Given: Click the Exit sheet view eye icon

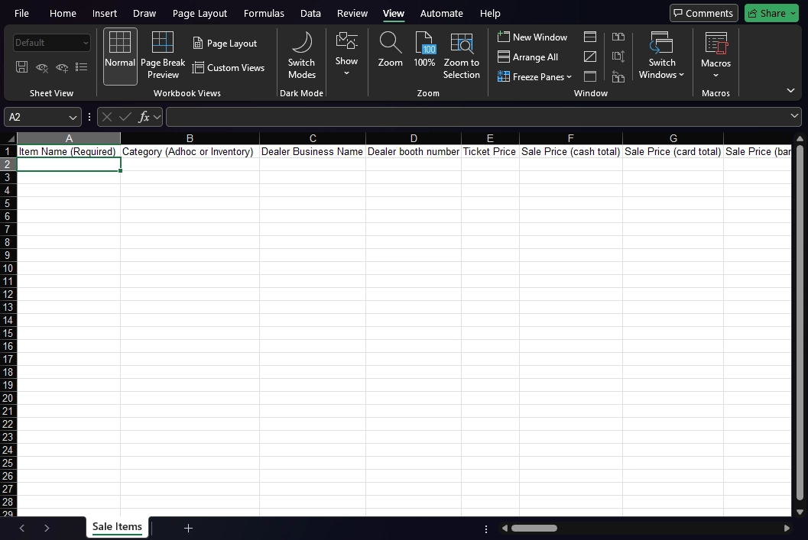Looking at the screenshot, I should (x=42, y=67).
